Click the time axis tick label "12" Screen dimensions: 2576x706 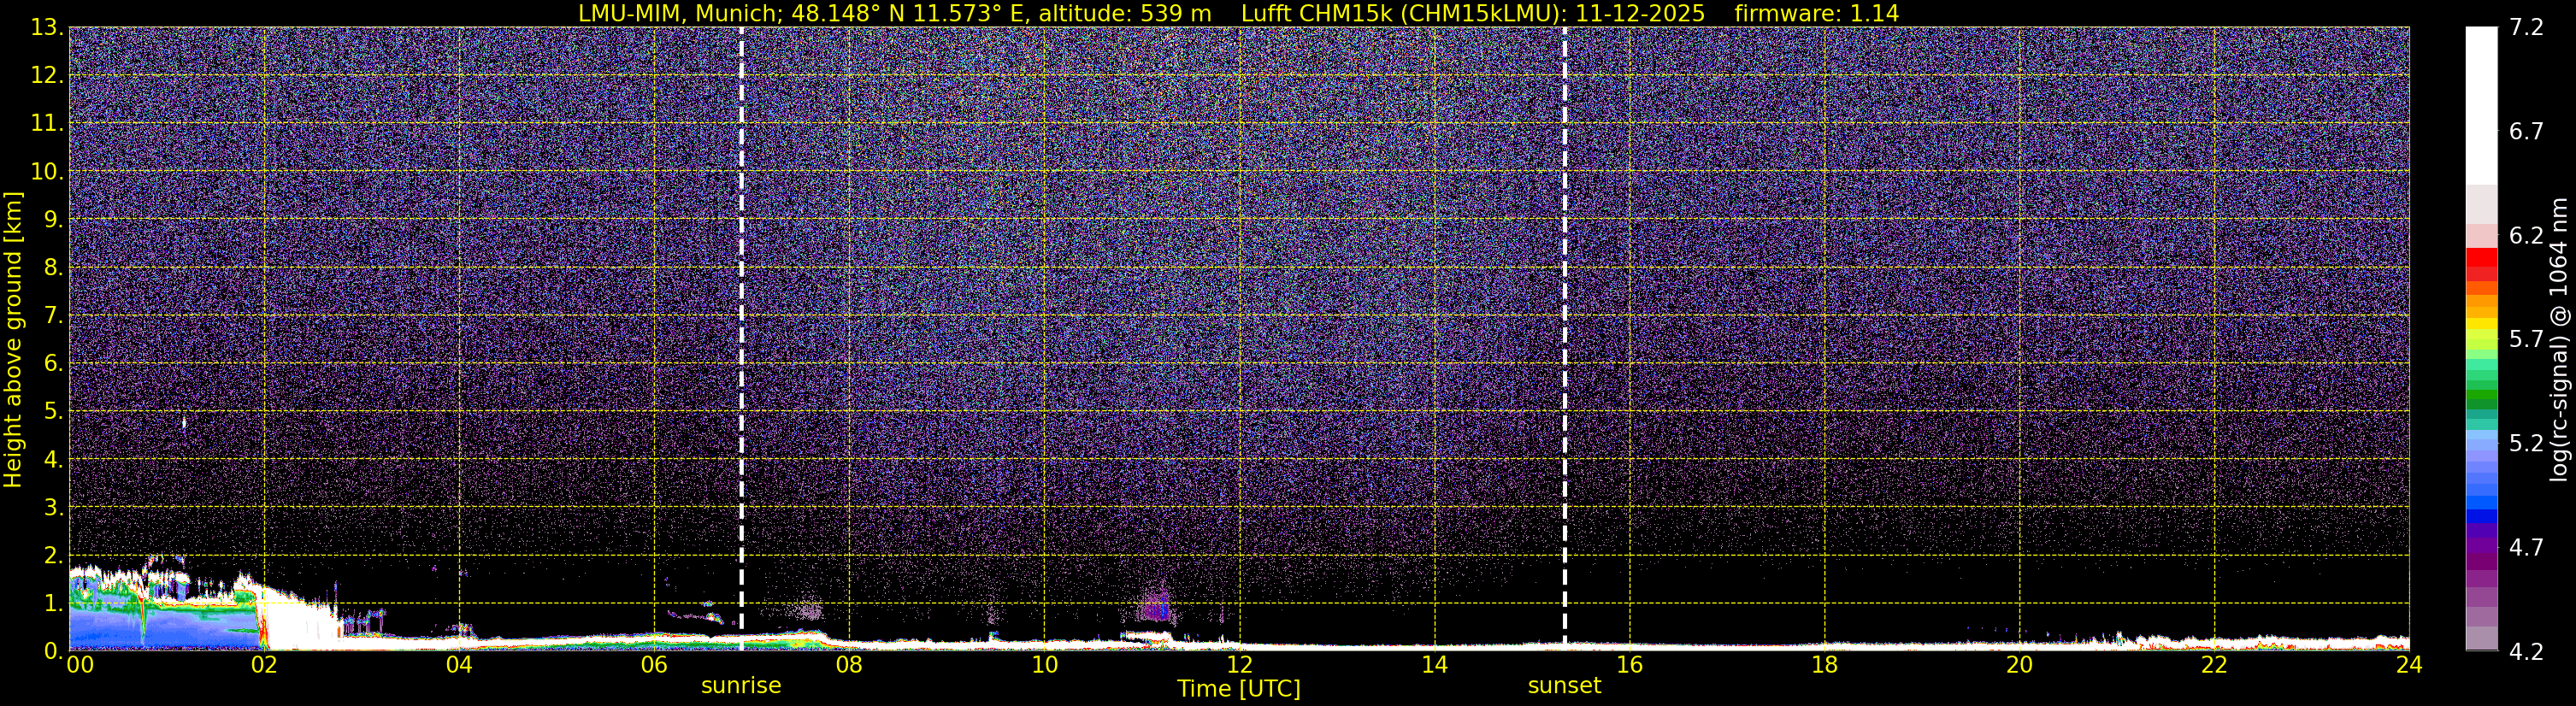tap(1239, 665)
